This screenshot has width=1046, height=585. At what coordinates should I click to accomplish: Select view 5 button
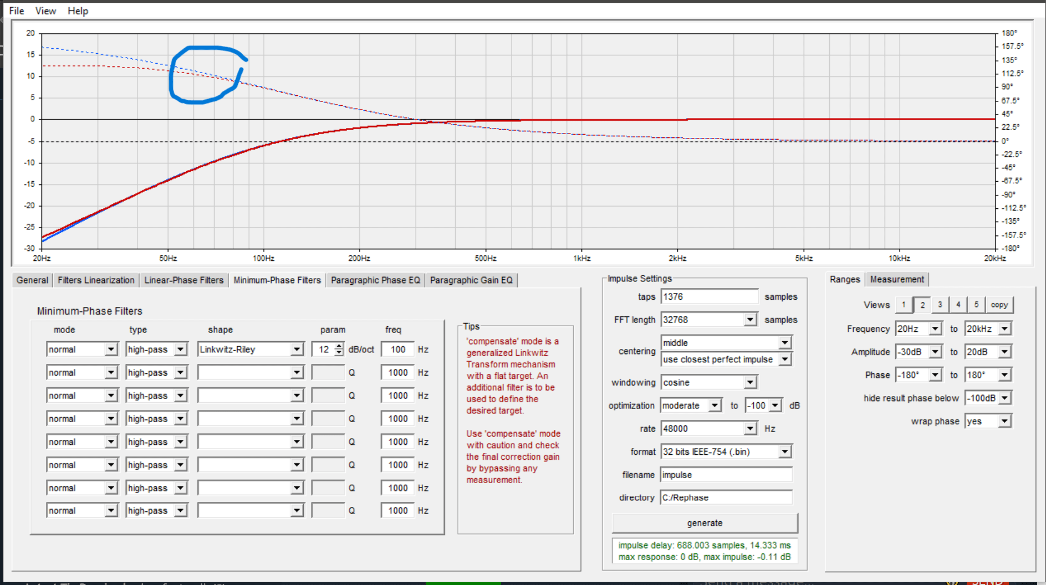coord(976,305)
